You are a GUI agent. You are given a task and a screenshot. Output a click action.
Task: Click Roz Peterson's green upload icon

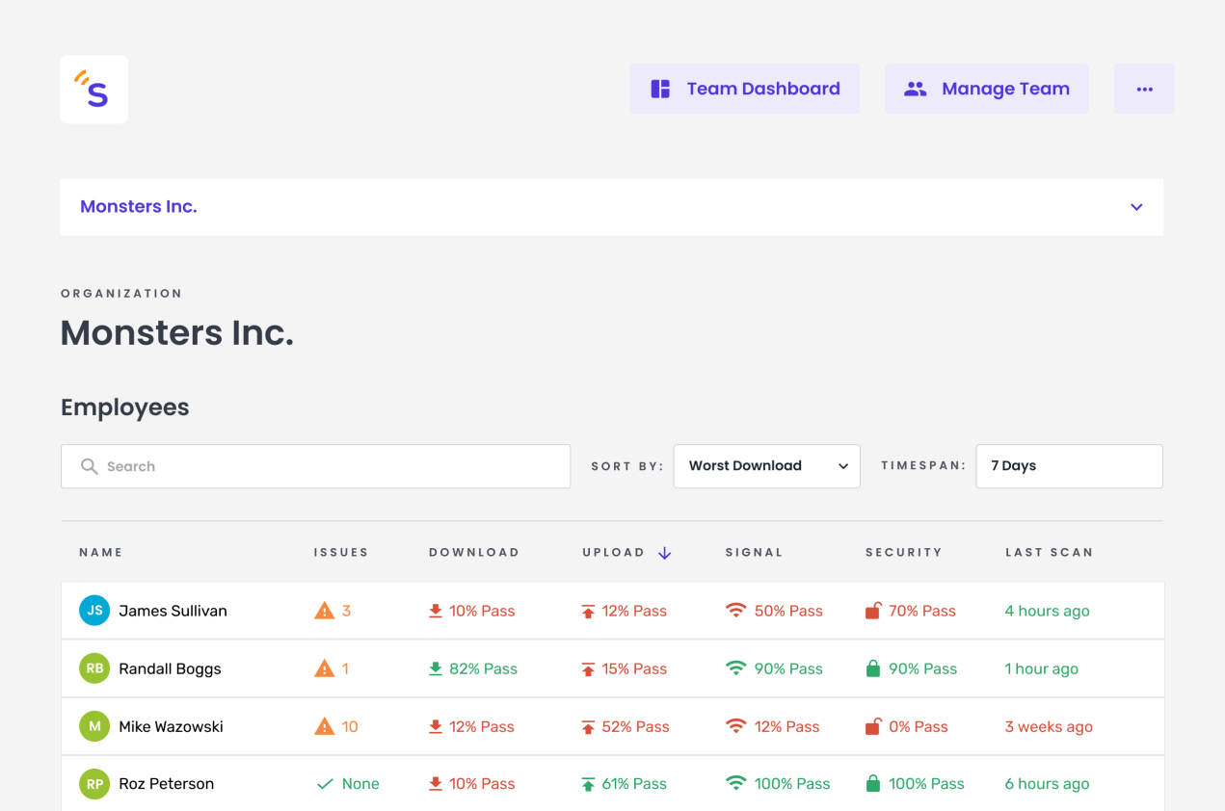pos(588,784)
